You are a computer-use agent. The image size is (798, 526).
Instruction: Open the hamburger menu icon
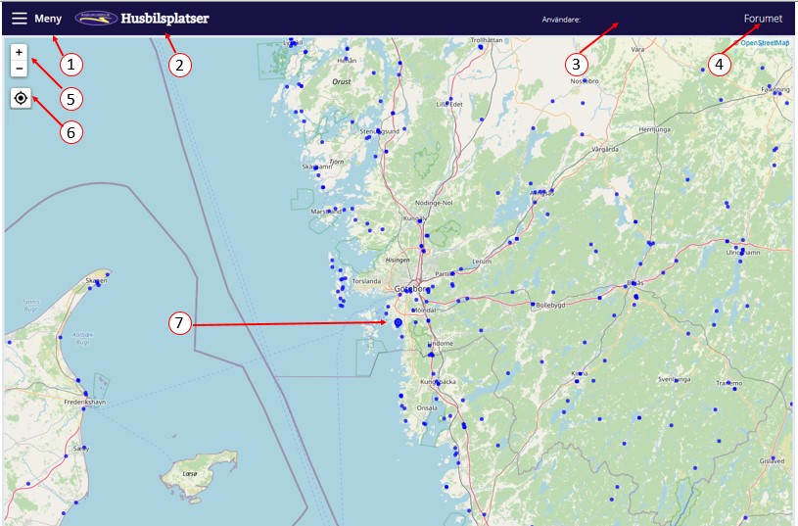click(x=19, y=19)
